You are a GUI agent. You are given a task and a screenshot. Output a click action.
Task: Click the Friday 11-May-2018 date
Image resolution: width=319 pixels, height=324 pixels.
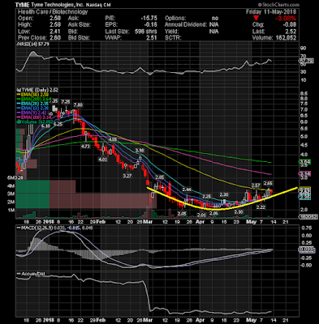tap(271, 12)
